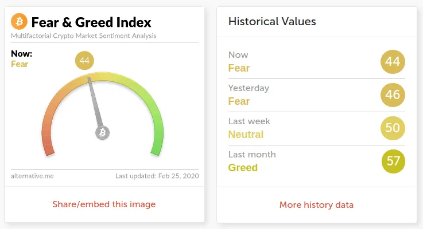Click the green 57 Last month circle
The height and width of the screenshot is (229, 423).
click(x=393, y=161)
